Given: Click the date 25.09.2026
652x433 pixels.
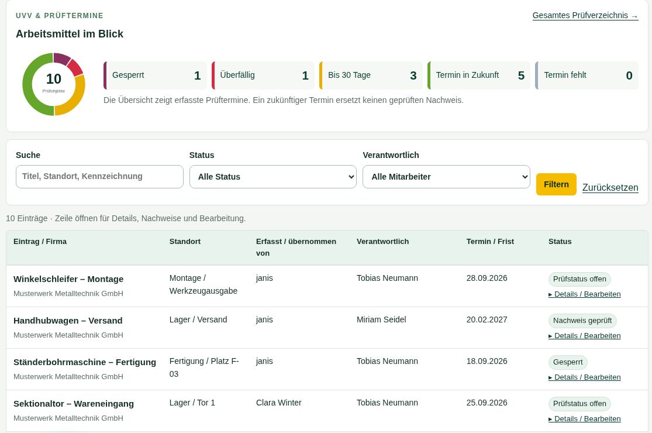Looking at the screenshot, I should point(487,403).
